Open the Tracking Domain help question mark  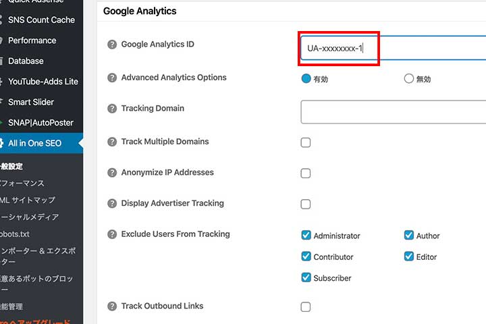tap(112, 109)
